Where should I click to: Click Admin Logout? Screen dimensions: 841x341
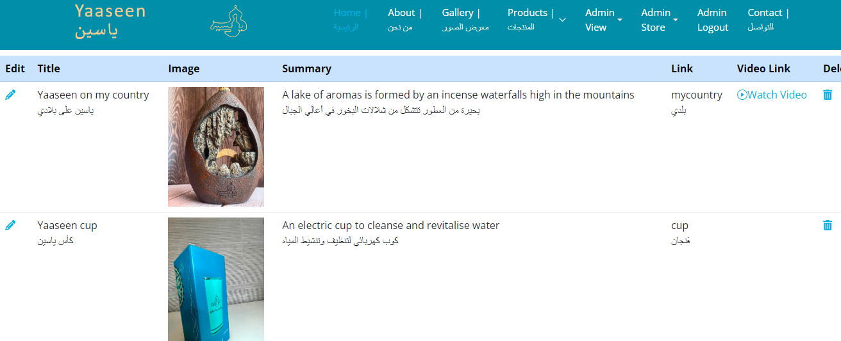(x=712, y=20)
